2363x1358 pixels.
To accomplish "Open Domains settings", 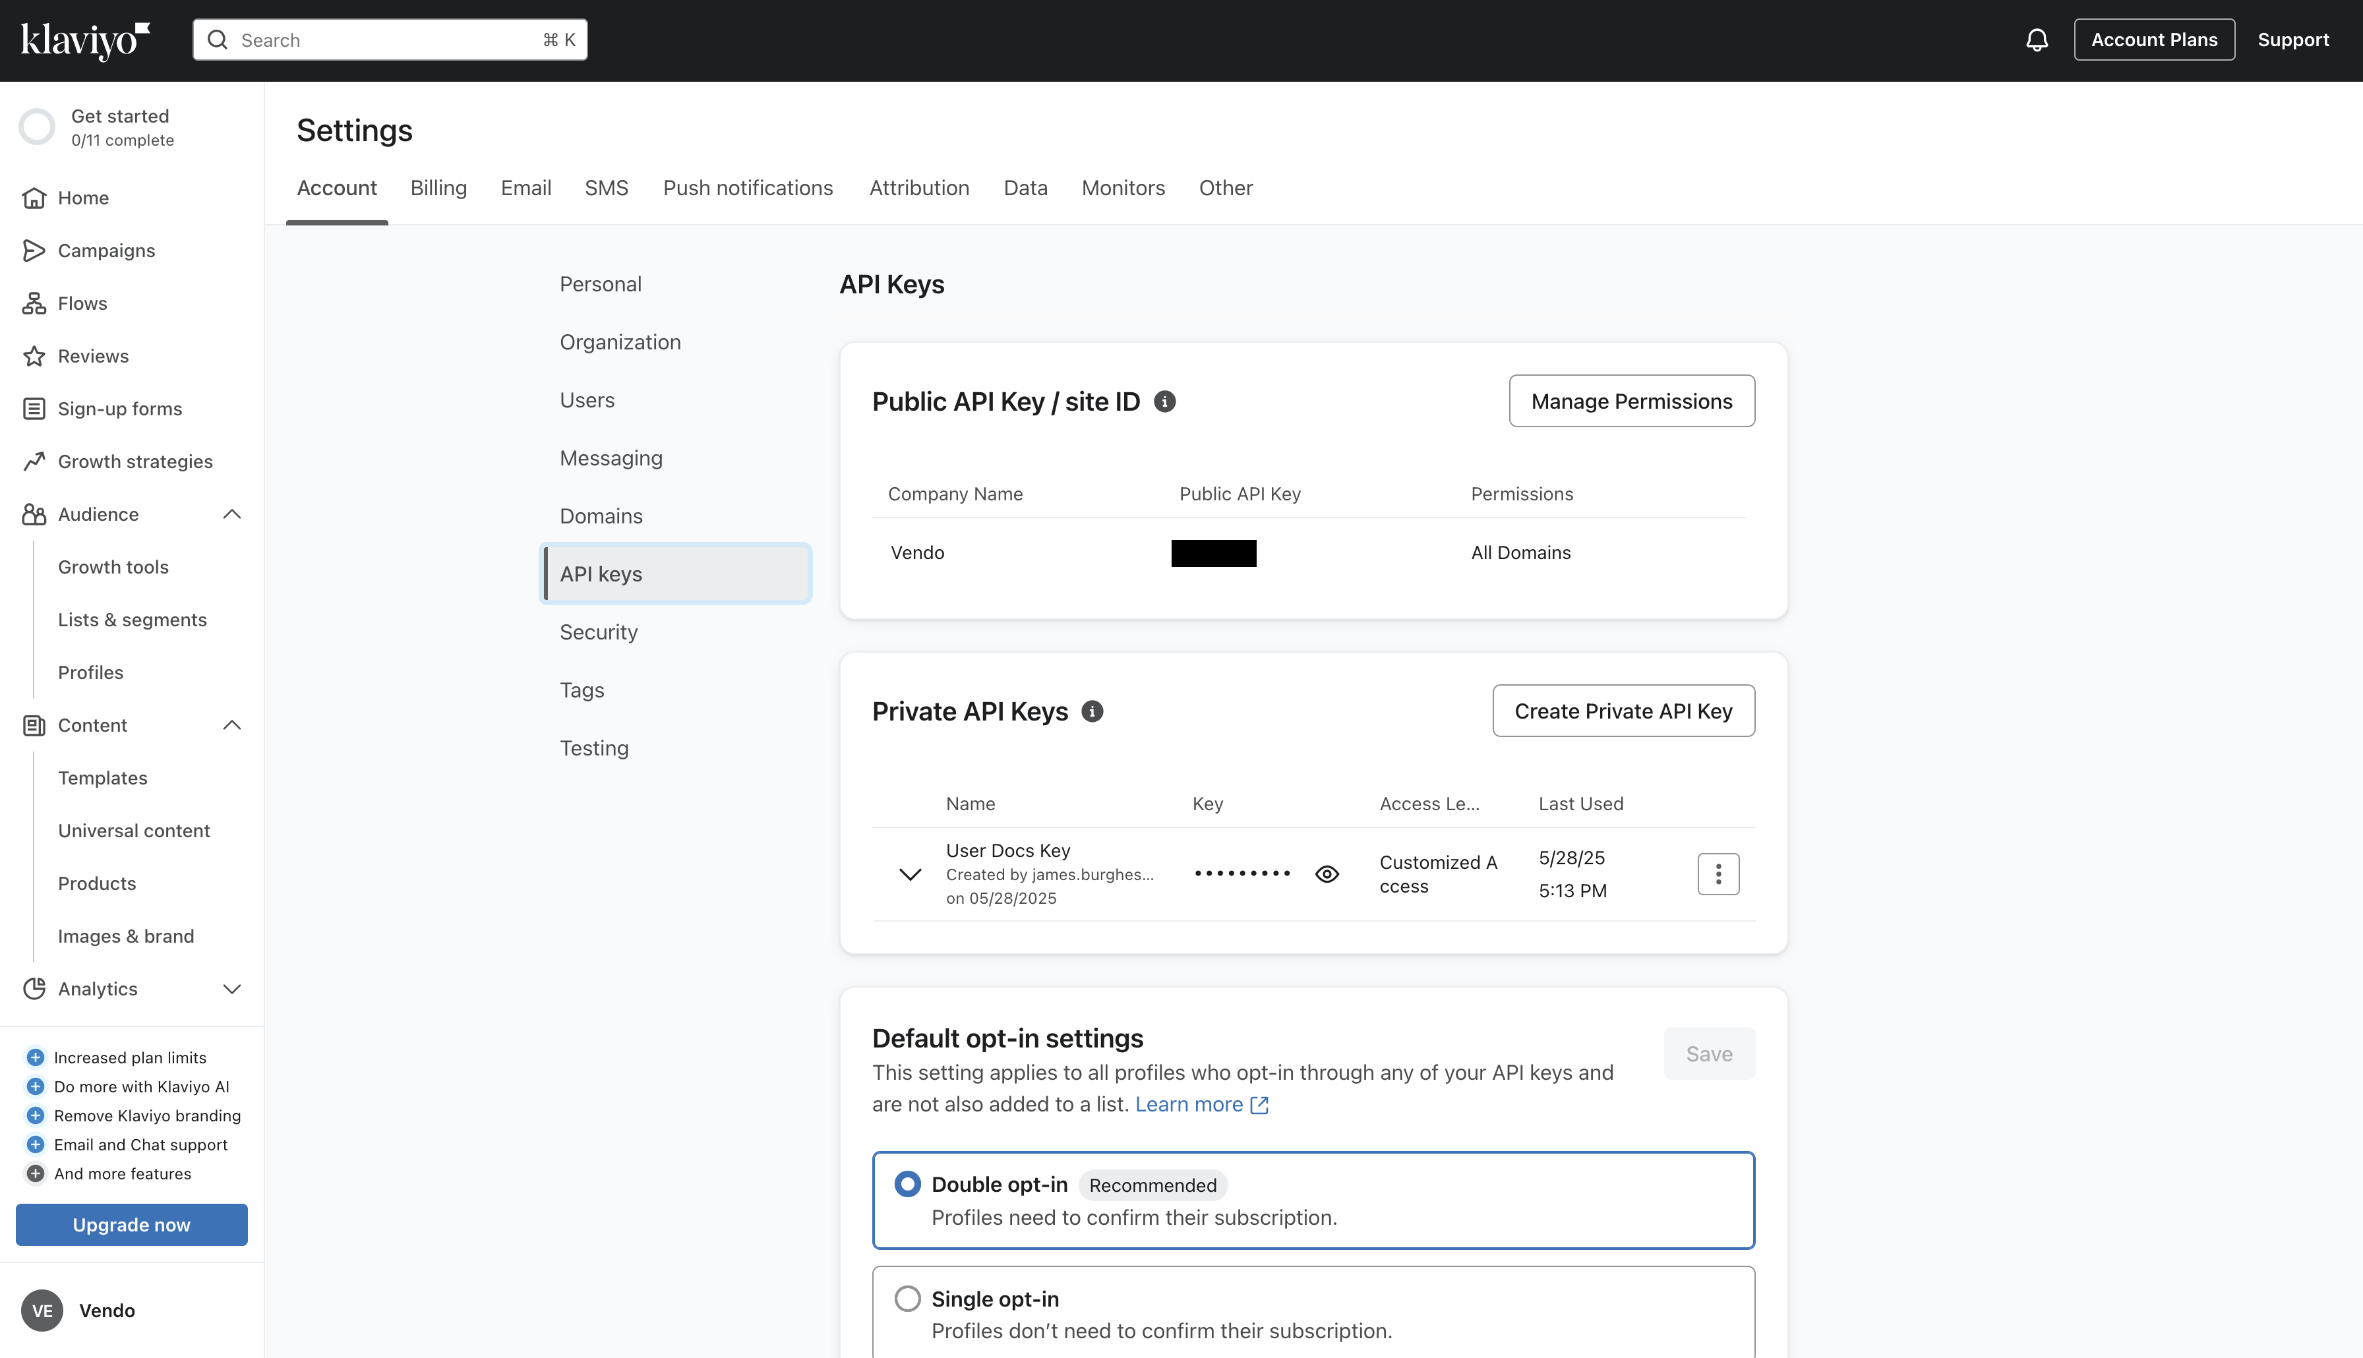I will [x=601, y=516].
